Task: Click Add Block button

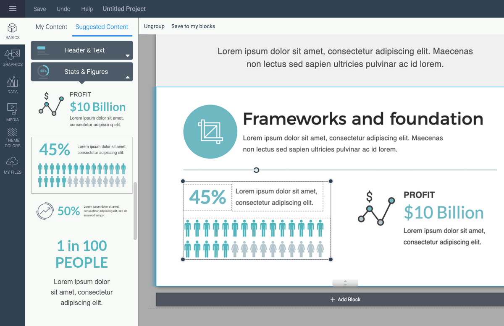Action: click(345, 300)
